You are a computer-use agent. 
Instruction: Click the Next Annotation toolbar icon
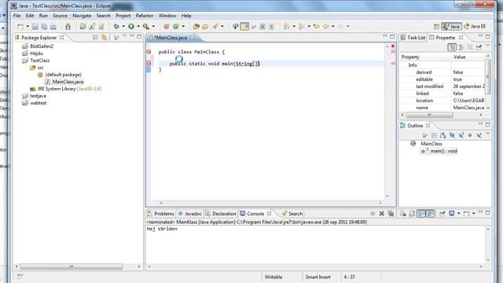tap(286, 27)
